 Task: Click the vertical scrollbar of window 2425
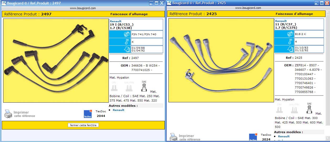click(328, 76)
